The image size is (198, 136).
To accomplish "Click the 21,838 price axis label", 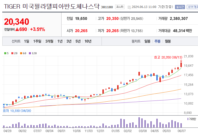I will point(189,56).
